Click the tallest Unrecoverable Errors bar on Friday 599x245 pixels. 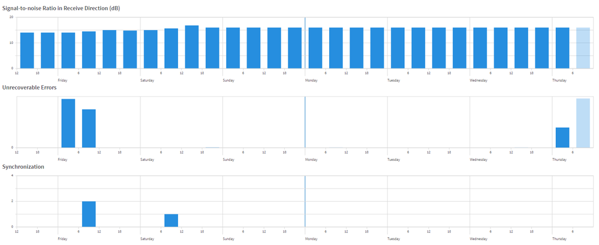[x=68, y=123]
